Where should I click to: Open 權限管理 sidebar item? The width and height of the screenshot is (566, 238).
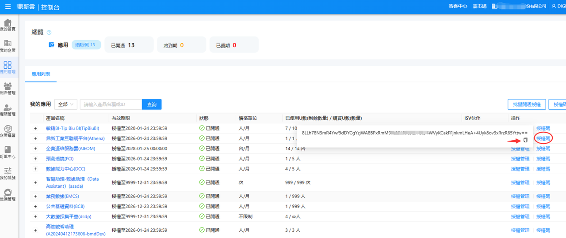[x=8, y=110]
